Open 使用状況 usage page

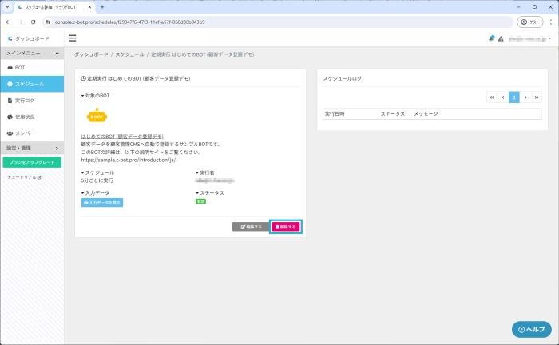pyautogui.click(x=24, y=117)
